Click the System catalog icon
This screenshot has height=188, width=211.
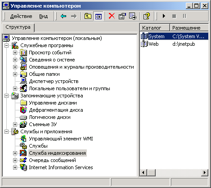point(144,36)
